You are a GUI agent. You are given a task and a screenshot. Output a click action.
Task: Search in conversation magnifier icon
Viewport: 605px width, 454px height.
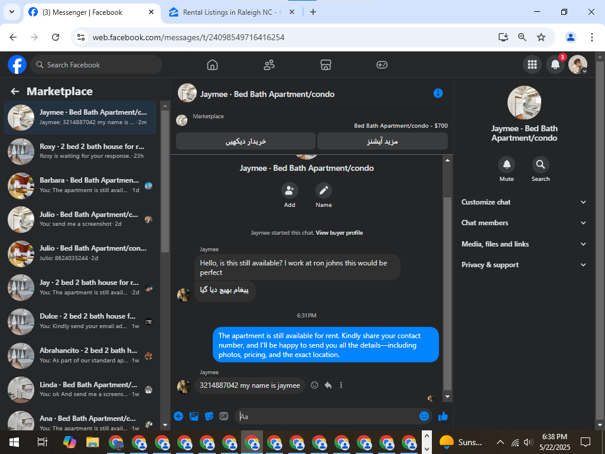(x=541, y=165)
